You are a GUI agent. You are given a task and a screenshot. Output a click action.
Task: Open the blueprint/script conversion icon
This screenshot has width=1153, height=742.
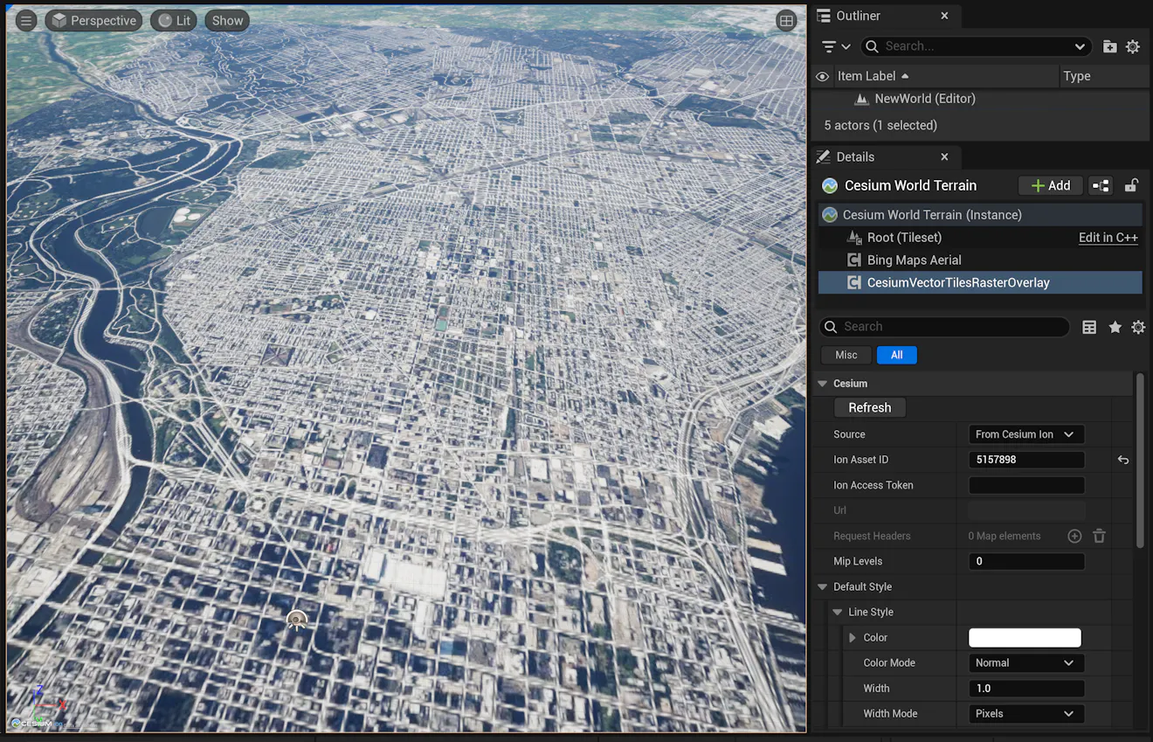click(x=1101, y=185)
